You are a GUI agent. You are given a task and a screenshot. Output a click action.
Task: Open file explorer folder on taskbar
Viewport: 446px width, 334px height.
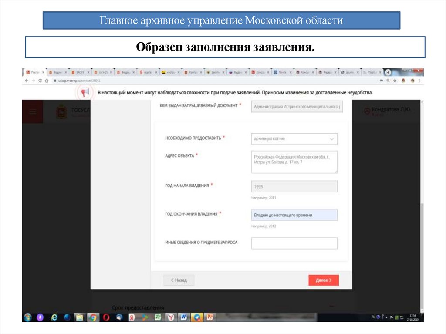pyautogui.click(x=79, y=317)
